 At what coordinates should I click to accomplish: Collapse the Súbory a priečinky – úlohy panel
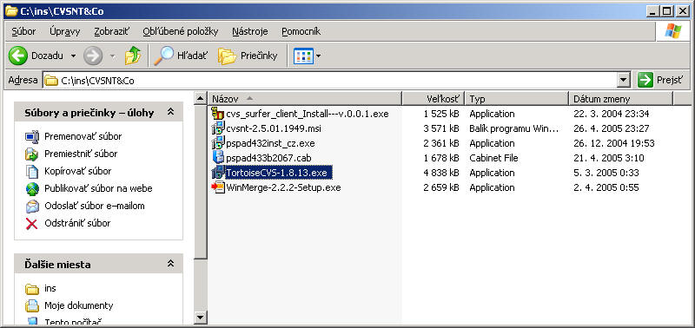[x=170, y=113]
